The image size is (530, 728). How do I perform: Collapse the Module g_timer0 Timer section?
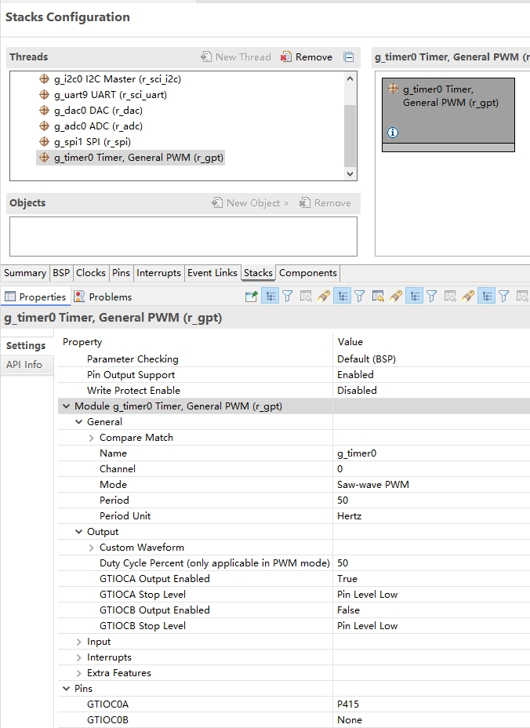(x=67, y=406)
